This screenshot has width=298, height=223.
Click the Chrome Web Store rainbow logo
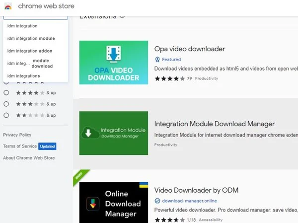(8, 6)
